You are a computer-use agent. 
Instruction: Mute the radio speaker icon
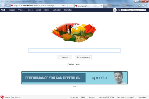(118, 10)
